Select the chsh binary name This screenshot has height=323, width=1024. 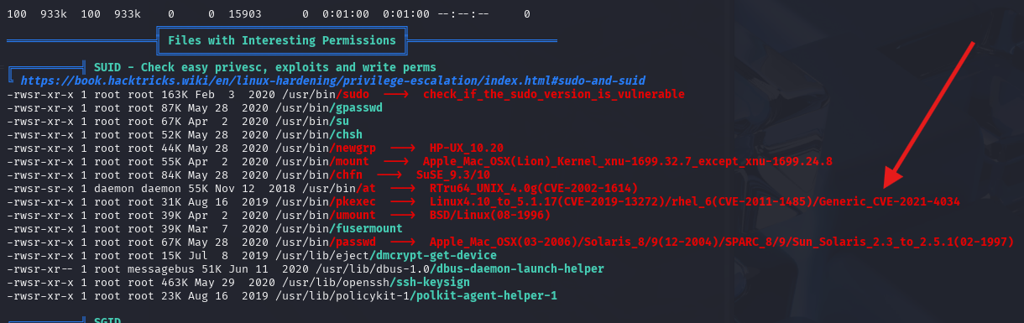348,135
